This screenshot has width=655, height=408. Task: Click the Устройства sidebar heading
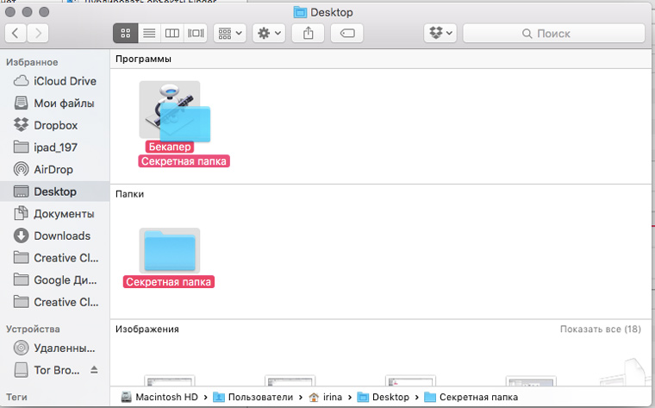(33, 329)
